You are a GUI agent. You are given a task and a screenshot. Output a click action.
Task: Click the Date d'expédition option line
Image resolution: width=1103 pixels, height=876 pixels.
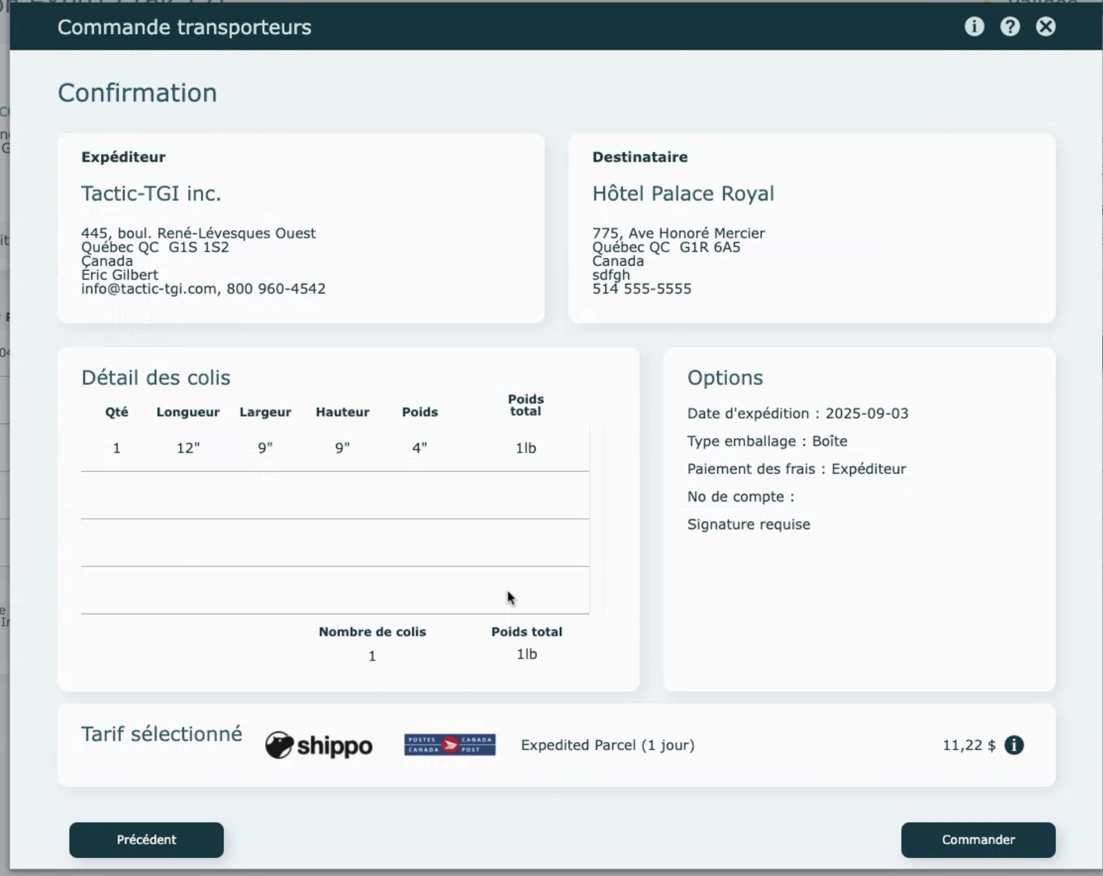coord(798,413)
